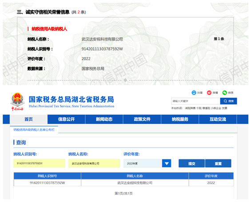Click table header 评价年度

211,176
